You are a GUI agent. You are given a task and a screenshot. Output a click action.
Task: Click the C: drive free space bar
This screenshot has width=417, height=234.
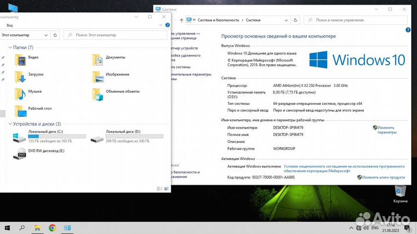57,137
